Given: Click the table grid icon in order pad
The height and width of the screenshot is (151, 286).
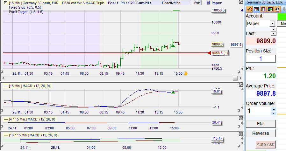Looking at the screenshot, I should [x=263, y=9].
